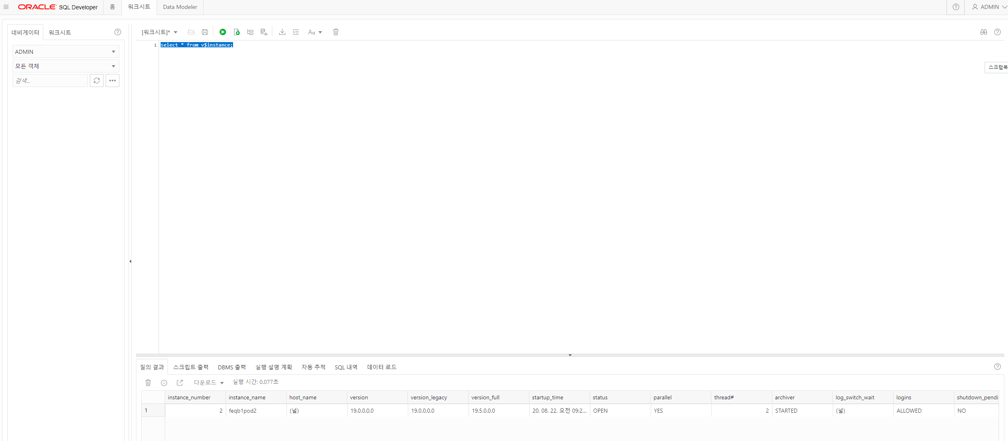Click the format/indent SQL icon
The width and height of the screenshot is (1008, 441).
coord(296,32)
